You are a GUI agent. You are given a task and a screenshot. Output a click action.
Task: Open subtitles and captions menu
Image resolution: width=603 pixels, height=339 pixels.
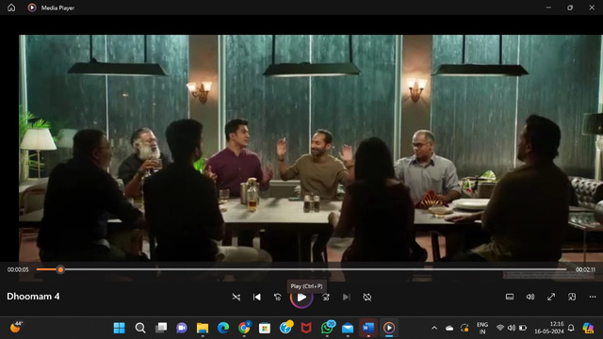point(510,297)
